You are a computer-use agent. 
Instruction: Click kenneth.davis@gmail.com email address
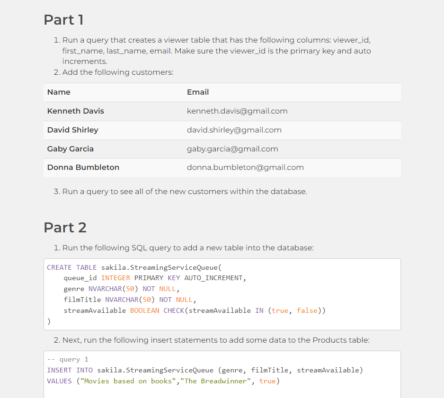pos(237,111)
